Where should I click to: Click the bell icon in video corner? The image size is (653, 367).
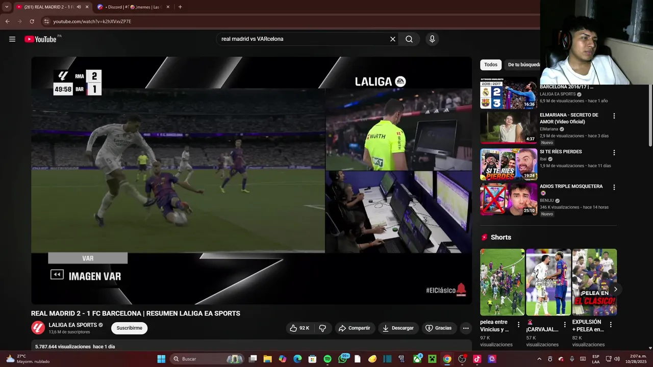[461, 290]
